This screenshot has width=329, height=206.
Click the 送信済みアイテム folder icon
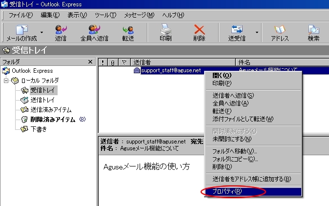24,110
